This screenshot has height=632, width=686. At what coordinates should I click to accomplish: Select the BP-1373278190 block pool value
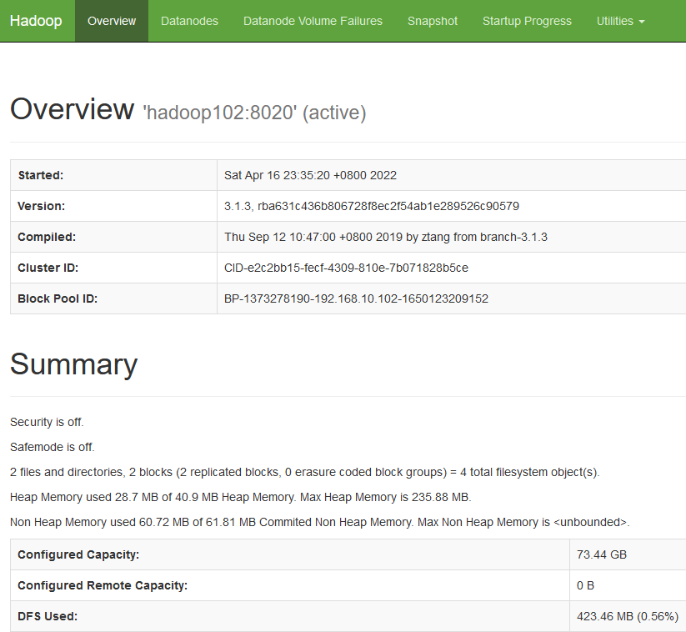click(356, 299)
